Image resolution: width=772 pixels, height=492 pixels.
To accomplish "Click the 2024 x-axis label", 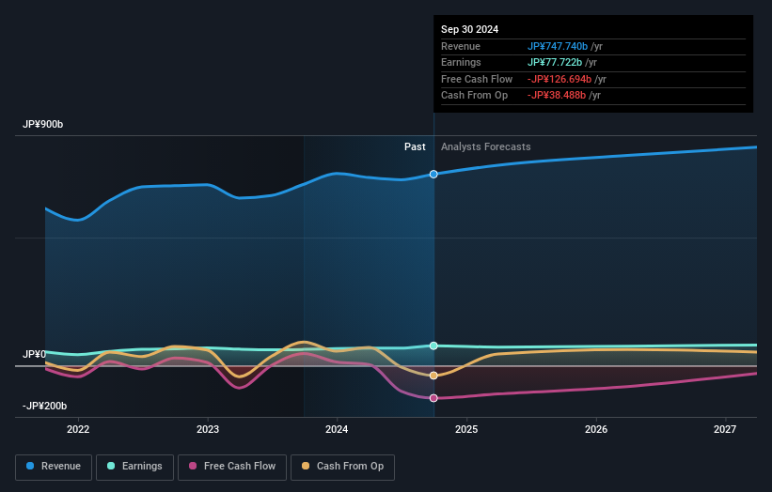I will click(337, 430).
